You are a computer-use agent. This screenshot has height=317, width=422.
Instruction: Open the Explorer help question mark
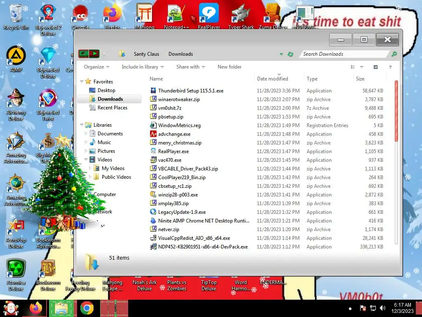point(390,67)
